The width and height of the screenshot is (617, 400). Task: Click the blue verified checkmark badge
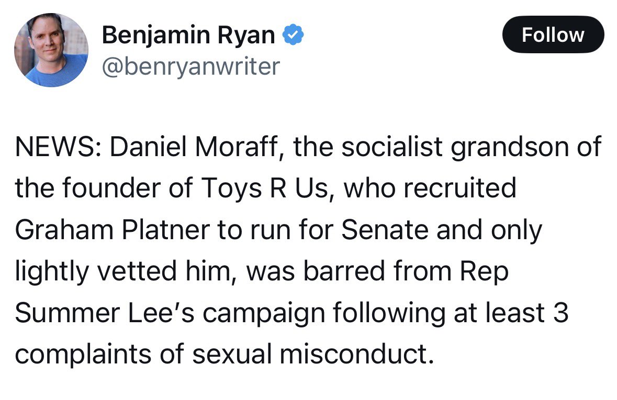click(293, 34)
